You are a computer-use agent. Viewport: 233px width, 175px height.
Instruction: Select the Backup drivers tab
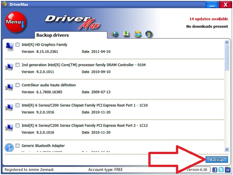[x=71, y=35]
